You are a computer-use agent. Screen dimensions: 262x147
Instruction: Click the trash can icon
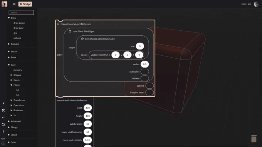pos(254,138)
